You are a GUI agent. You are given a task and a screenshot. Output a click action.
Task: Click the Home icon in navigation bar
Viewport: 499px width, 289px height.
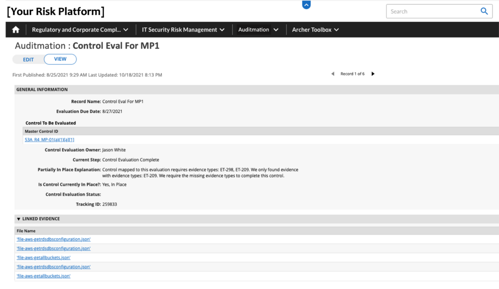pos(16,30)
